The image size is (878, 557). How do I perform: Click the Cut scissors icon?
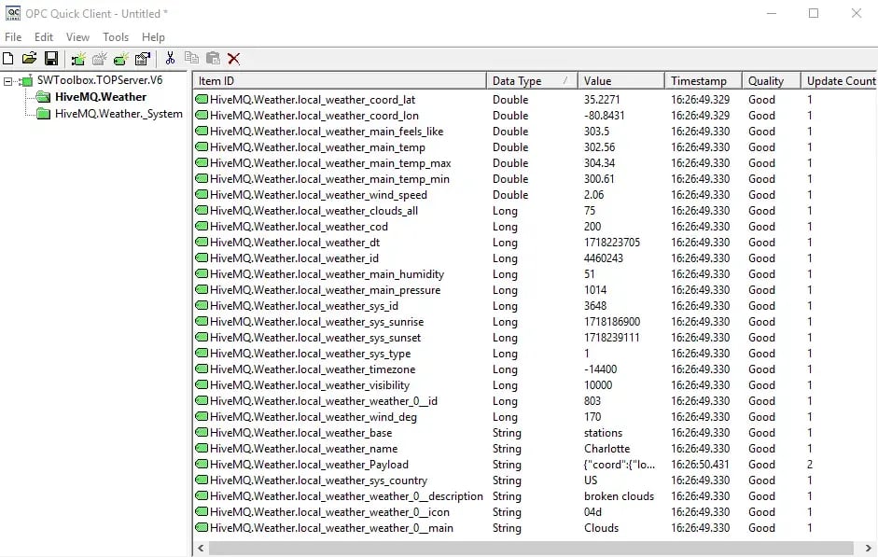click(x=170, y=57)
